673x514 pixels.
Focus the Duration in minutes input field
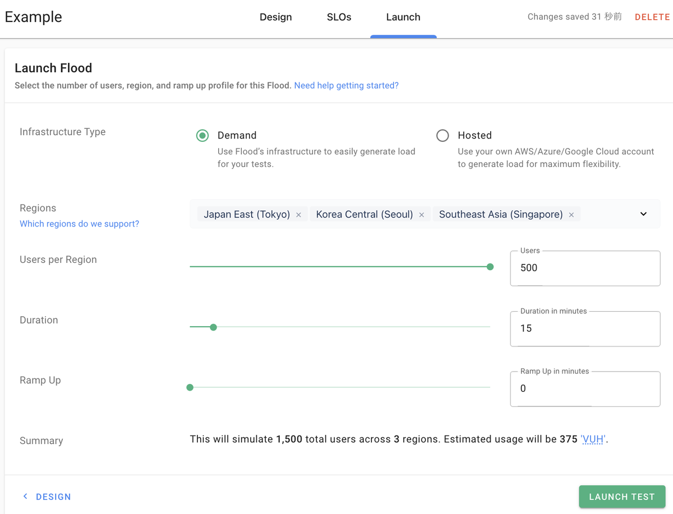coord(585,328)
